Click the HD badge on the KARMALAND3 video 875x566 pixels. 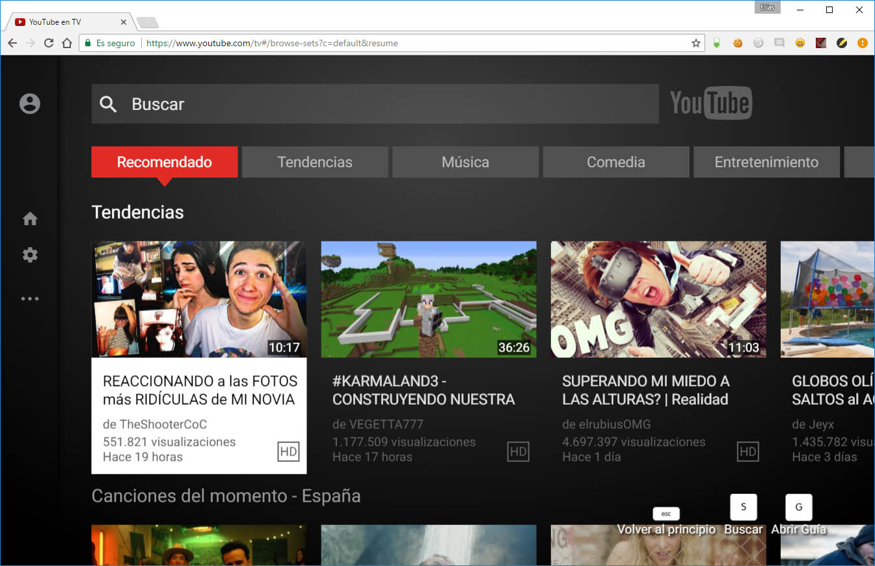tap(518, 451)
